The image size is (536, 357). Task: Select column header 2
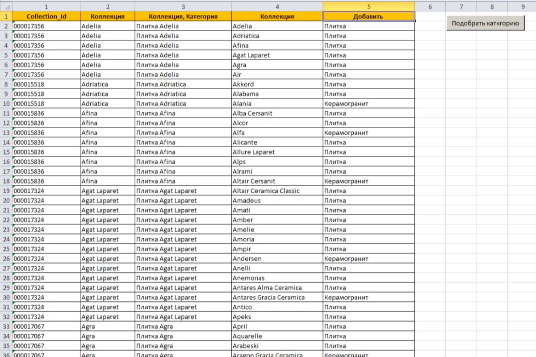click(108, 7)
